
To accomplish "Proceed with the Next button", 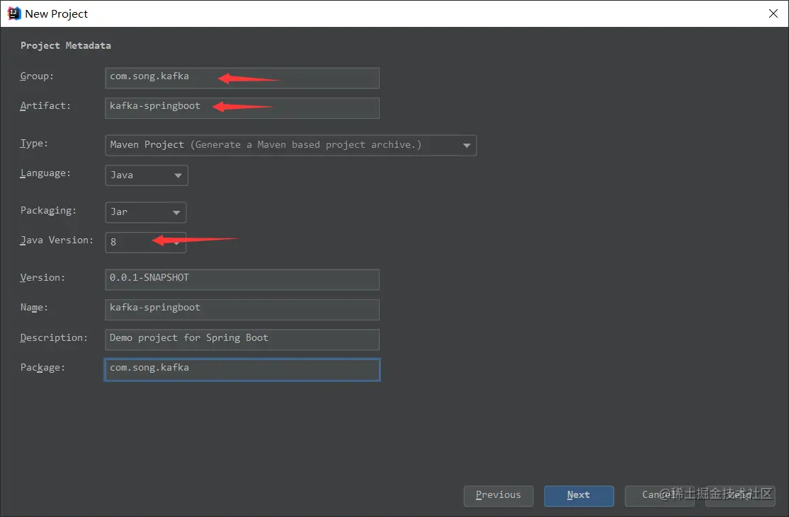I will [x=579, y=496].
